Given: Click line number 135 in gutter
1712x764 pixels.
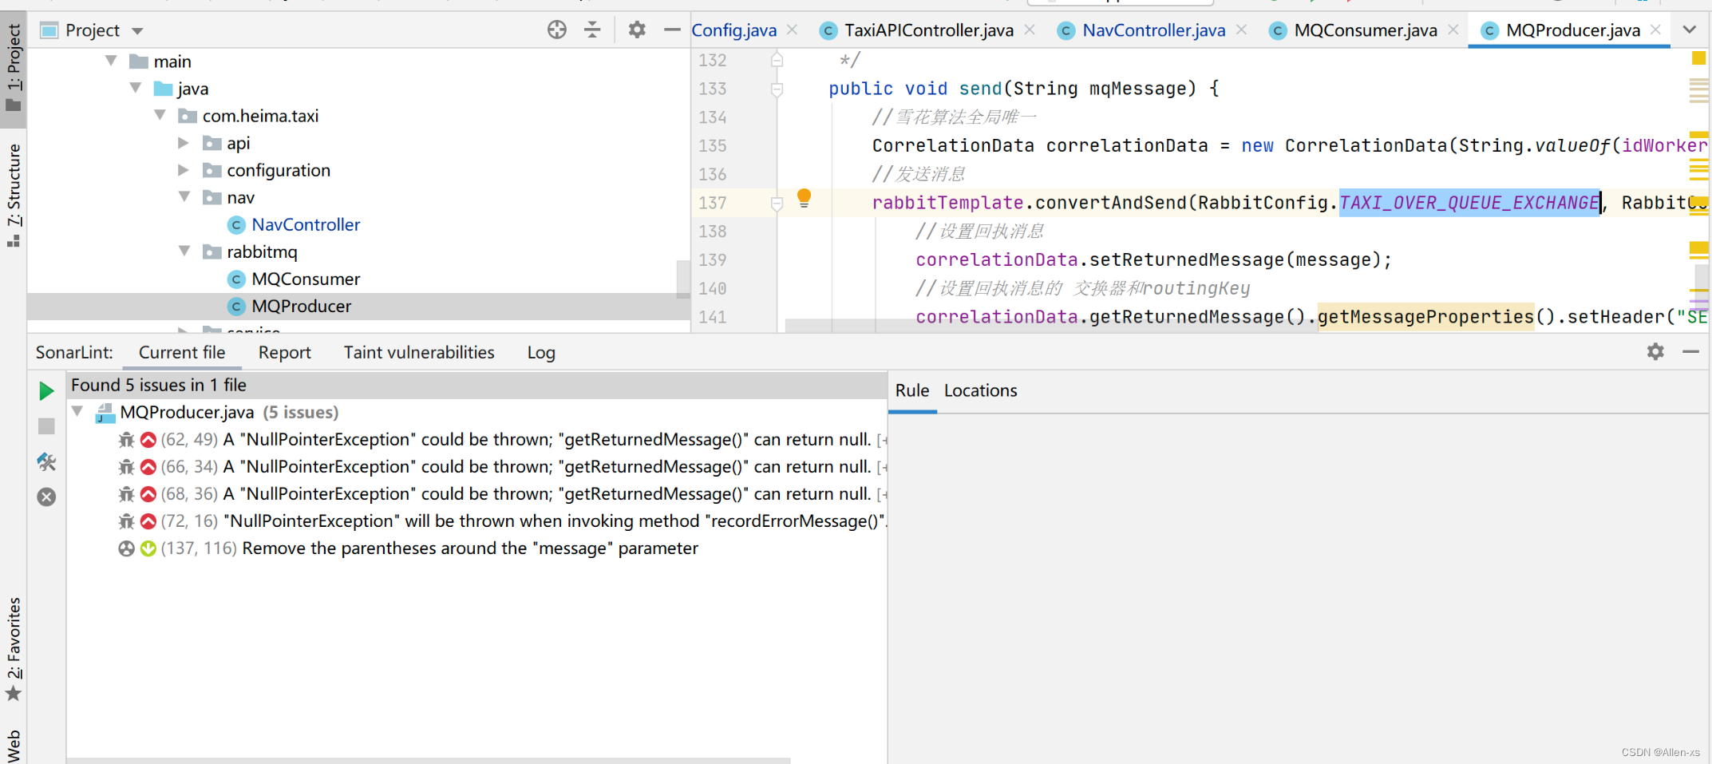Looking at the screenshot, I should (713, 146).
